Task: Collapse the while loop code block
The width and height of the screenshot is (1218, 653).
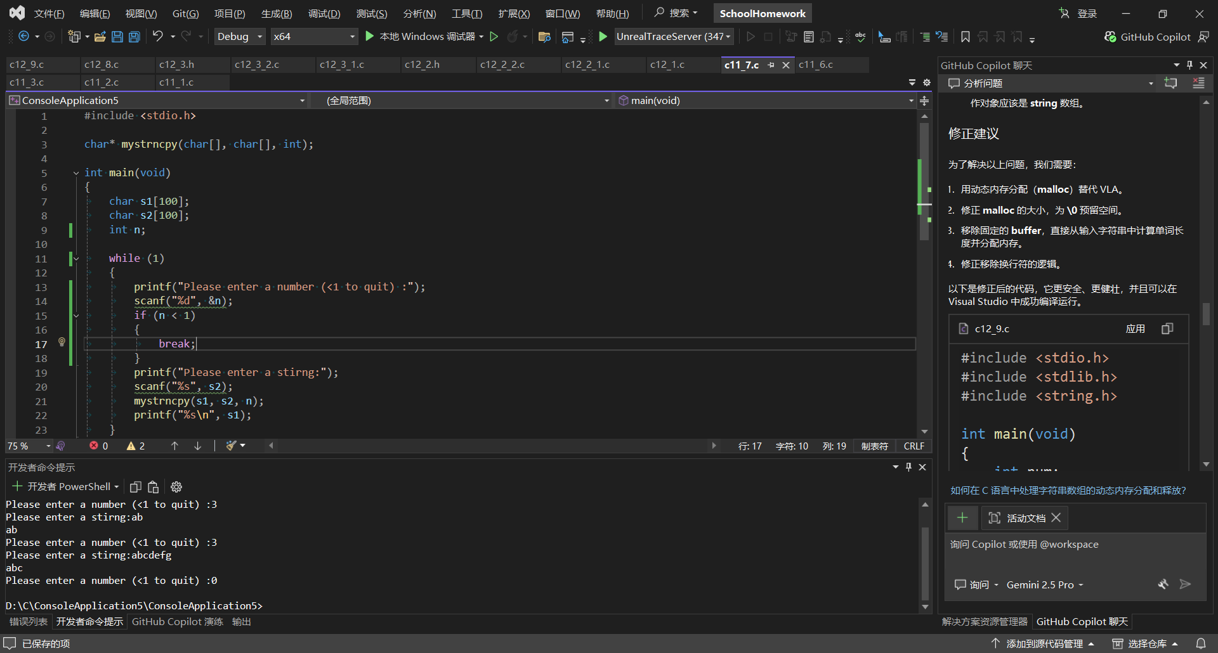Action: click(x=76, y=259)
